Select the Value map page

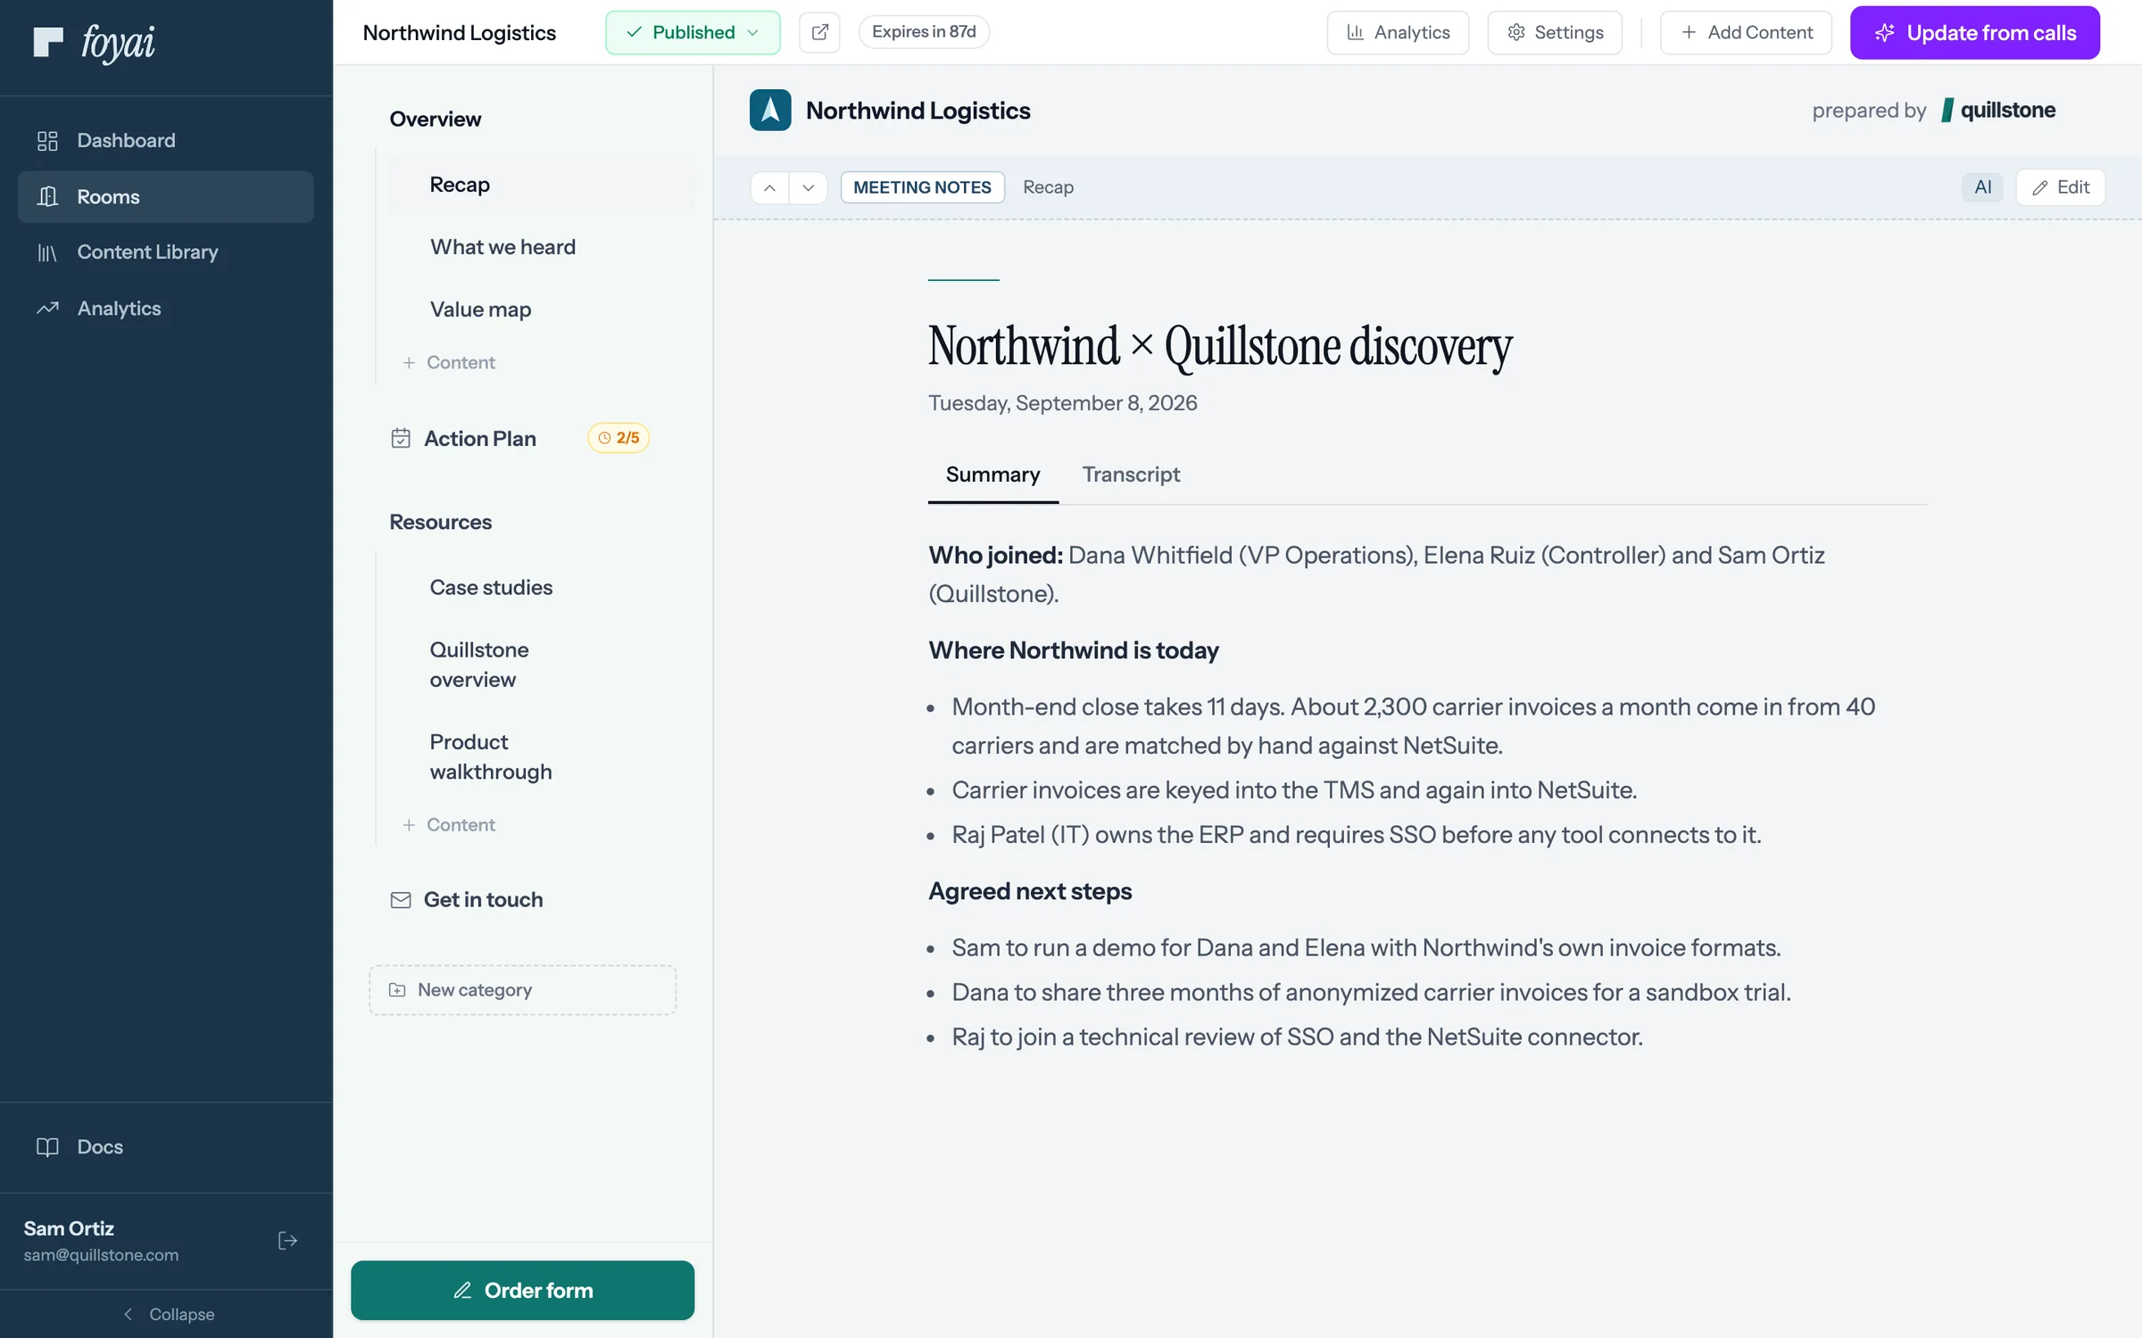543,310
